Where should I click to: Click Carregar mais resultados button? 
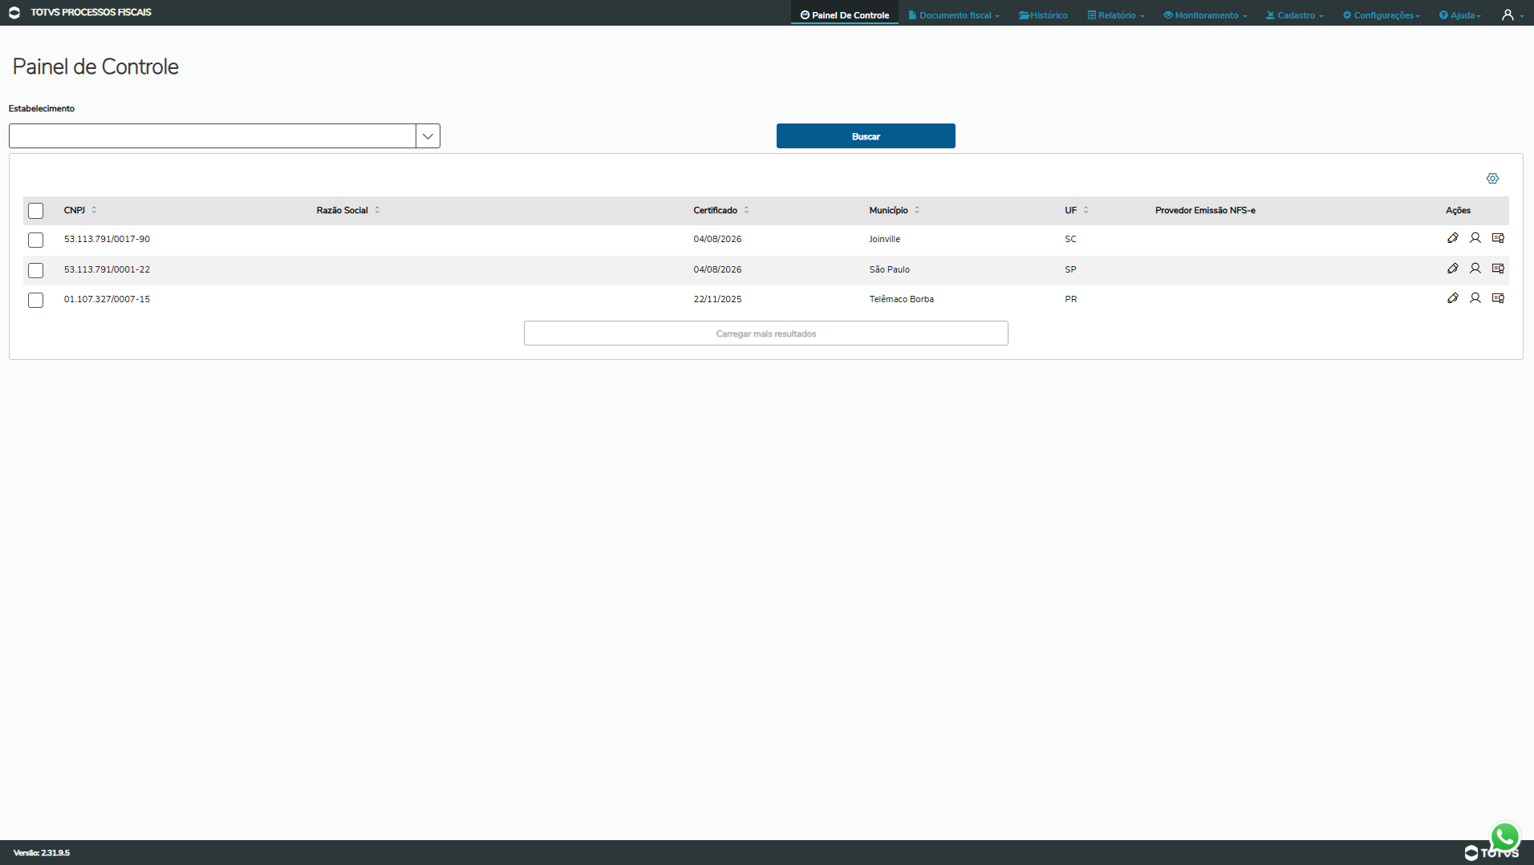pos(765,333)
